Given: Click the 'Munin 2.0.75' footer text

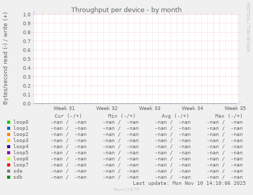Looking at the screenshot, I should pyautogui.click(x=126, y=189).
